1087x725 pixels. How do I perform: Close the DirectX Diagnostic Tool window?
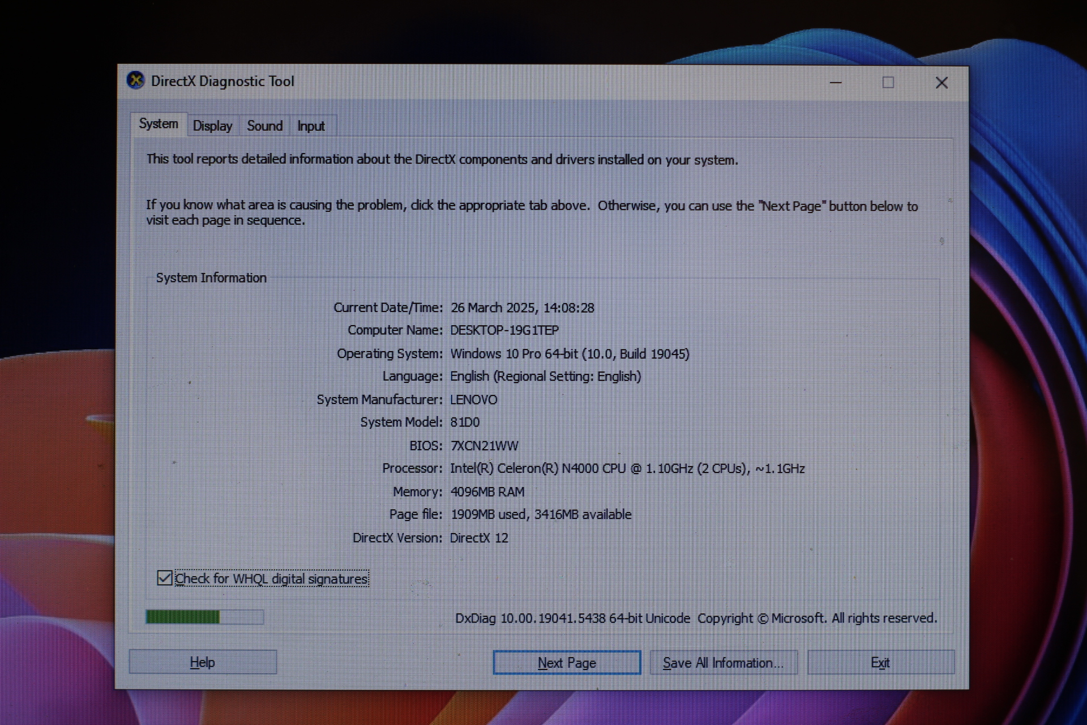tap(942, 83)
